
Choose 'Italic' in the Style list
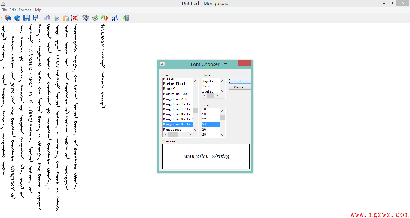click(x=211, y=91)
